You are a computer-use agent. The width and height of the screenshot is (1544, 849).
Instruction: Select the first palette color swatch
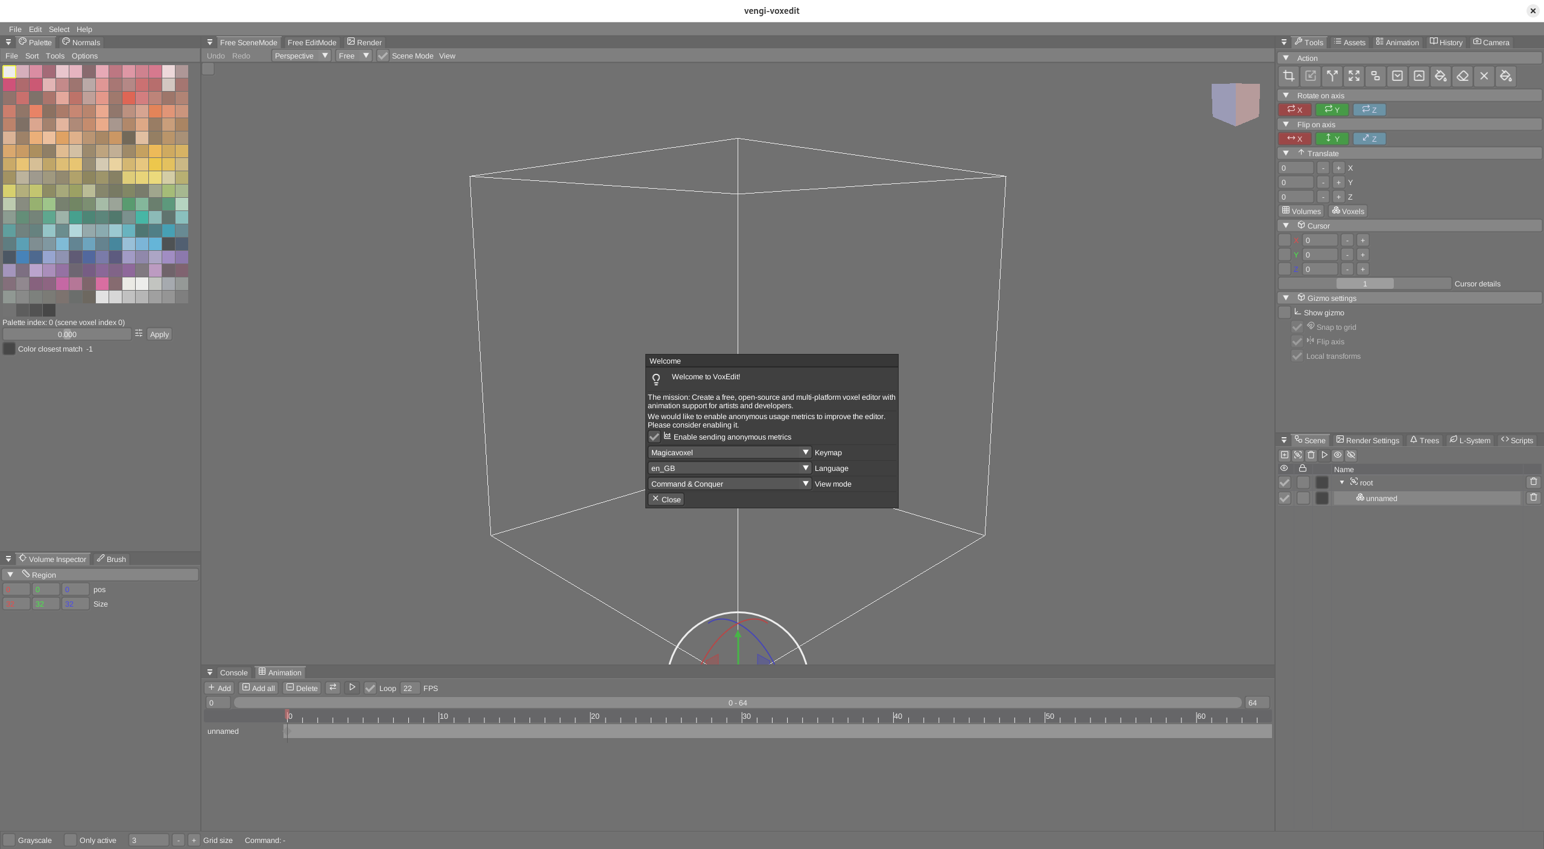pos(10,71)
